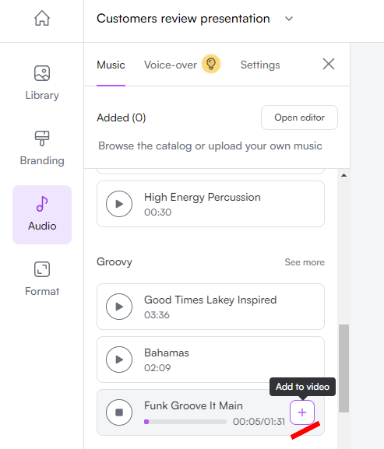Image resolution: width=384 pixels, height=449 pixels.
Task: Add Funk Groove It Main to video
Action: tap(302, 412)
